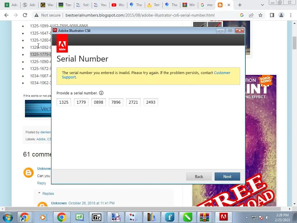Screen dimensions: 297x223
Task: Click the highlighted serial '1325-1779' list item
Action: tap(41, 54)
